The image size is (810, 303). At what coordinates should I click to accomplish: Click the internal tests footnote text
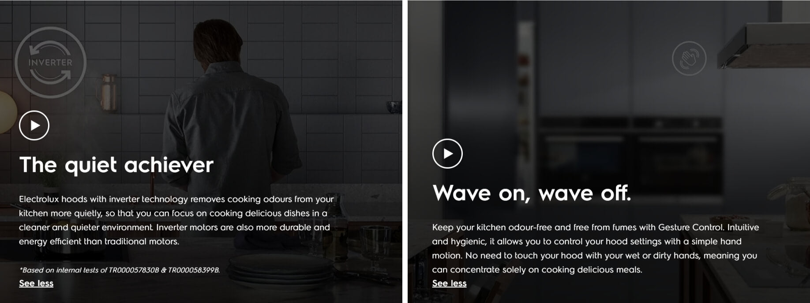(119, 270)
